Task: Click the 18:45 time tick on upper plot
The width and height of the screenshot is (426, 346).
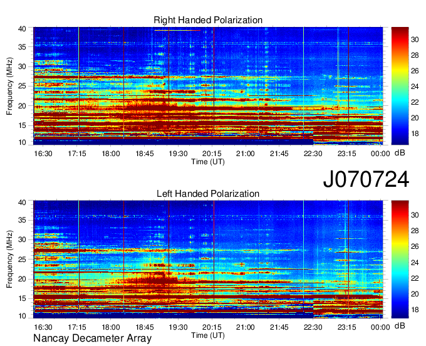Action: [145, 154]
